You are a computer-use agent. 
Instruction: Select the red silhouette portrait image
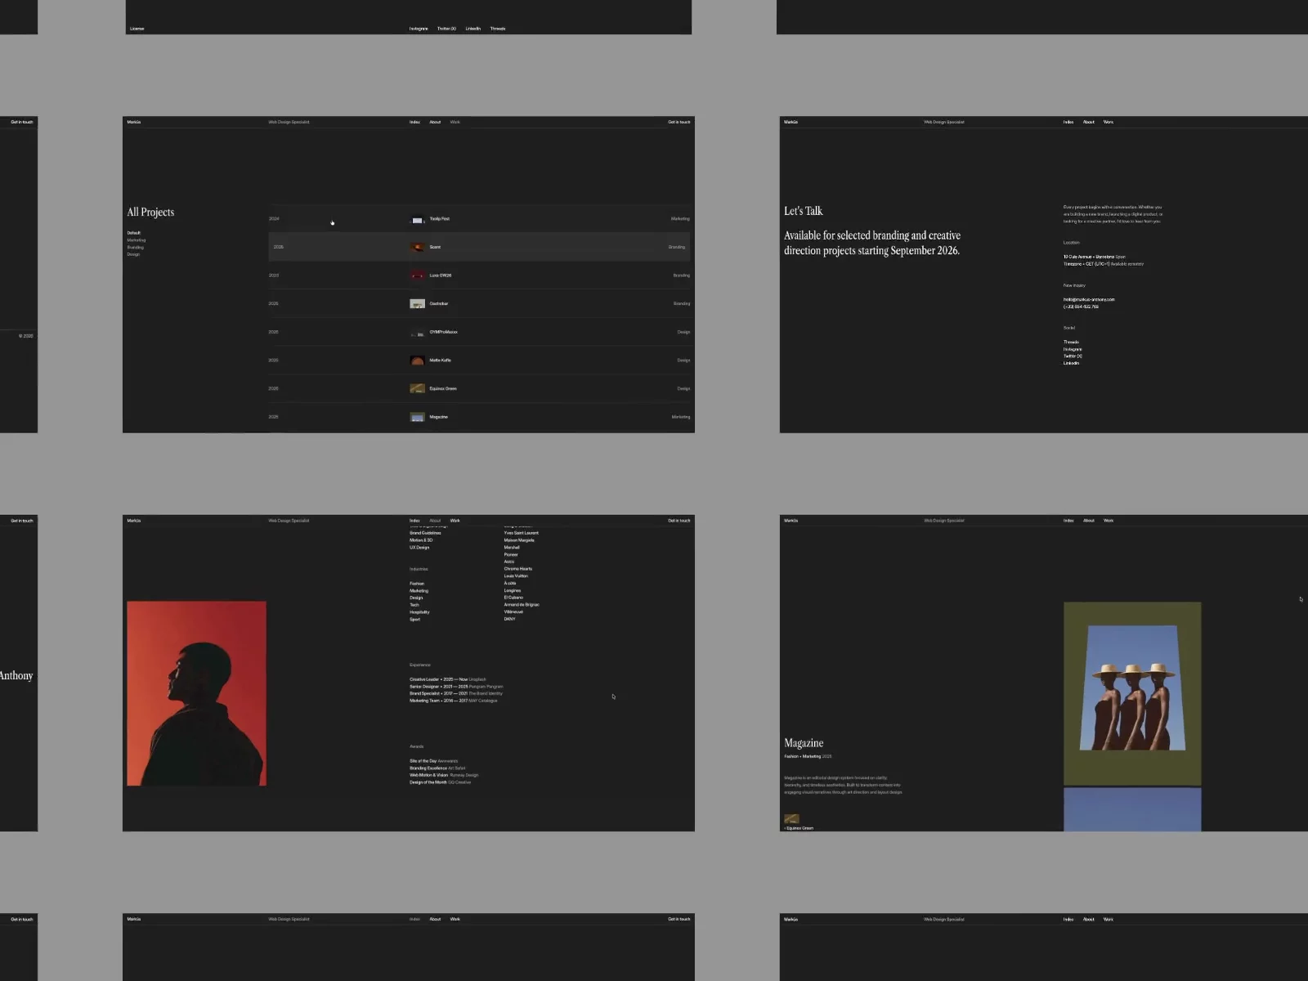pos(196,693)
